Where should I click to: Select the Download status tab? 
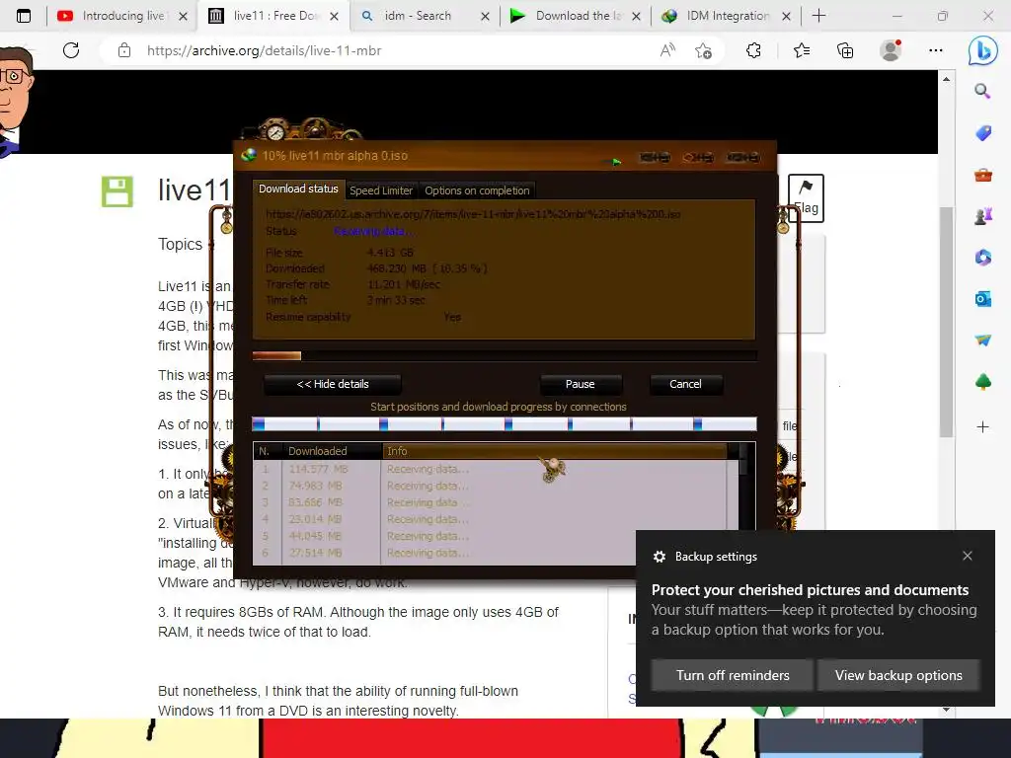pos(298,189)
